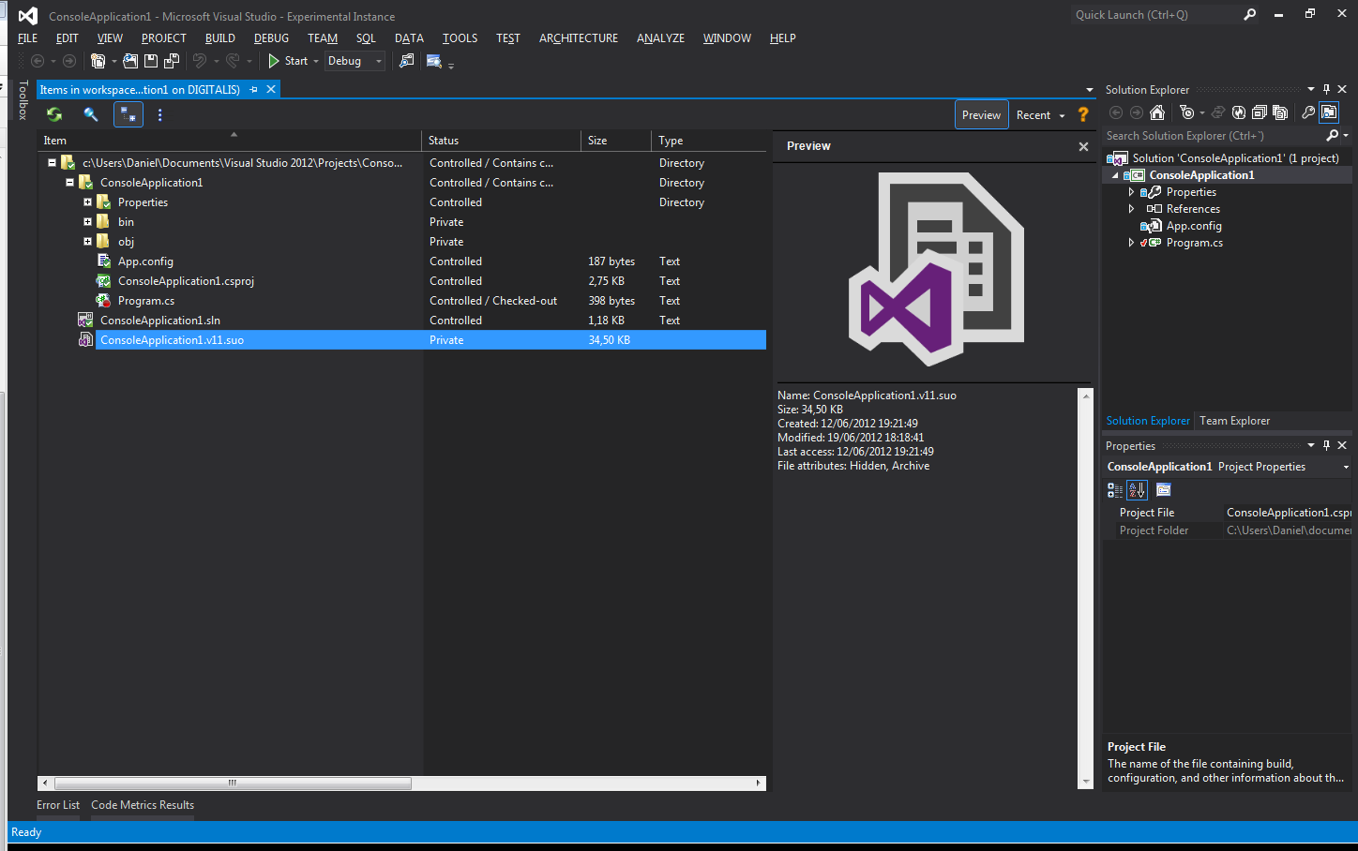This screenshot has width=1358, height=851.
Task: Toggle the Preview pane button
Action: [x=982, y=114]
